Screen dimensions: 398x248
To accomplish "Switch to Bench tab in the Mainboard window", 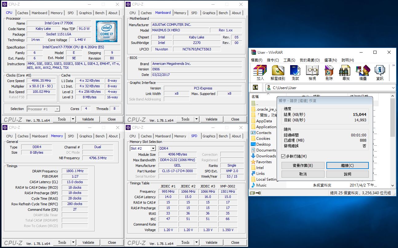I will click(223, 13).
